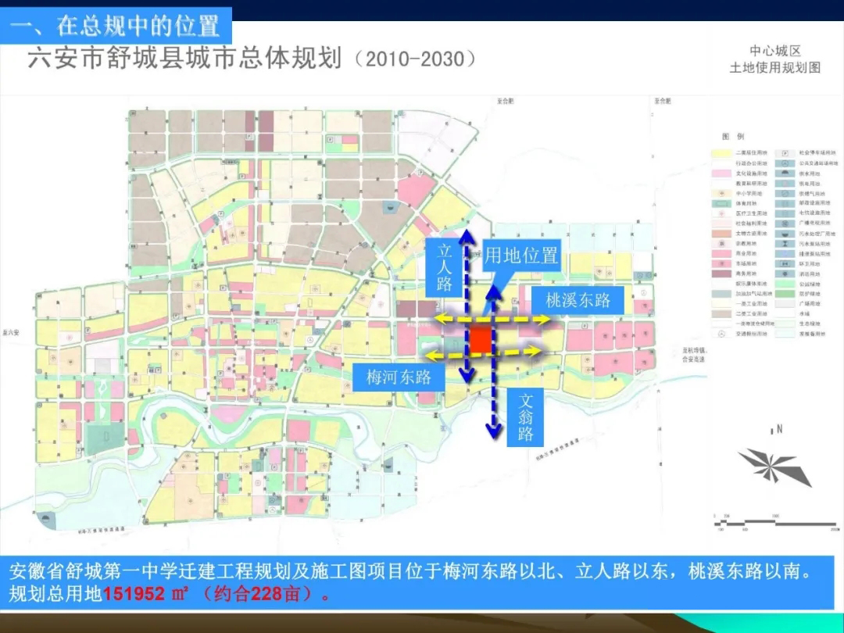
Task: Click the section header 一、在总规中的位置
Action: click(x=116, y=26)
